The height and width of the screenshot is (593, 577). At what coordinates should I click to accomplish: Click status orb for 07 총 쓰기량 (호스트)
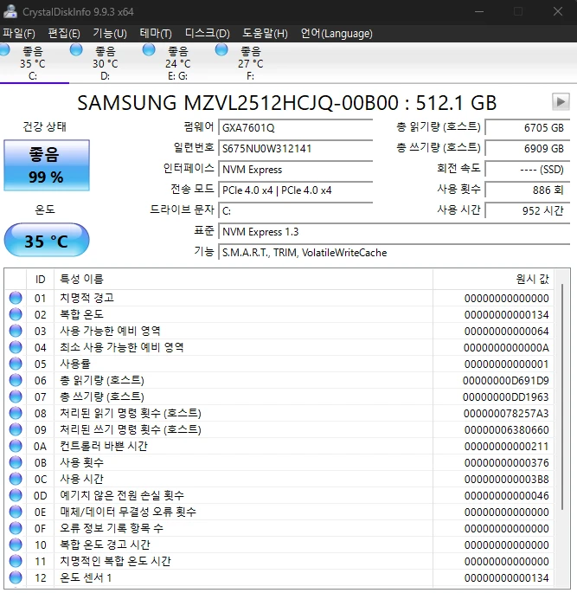tap(16, 396)
